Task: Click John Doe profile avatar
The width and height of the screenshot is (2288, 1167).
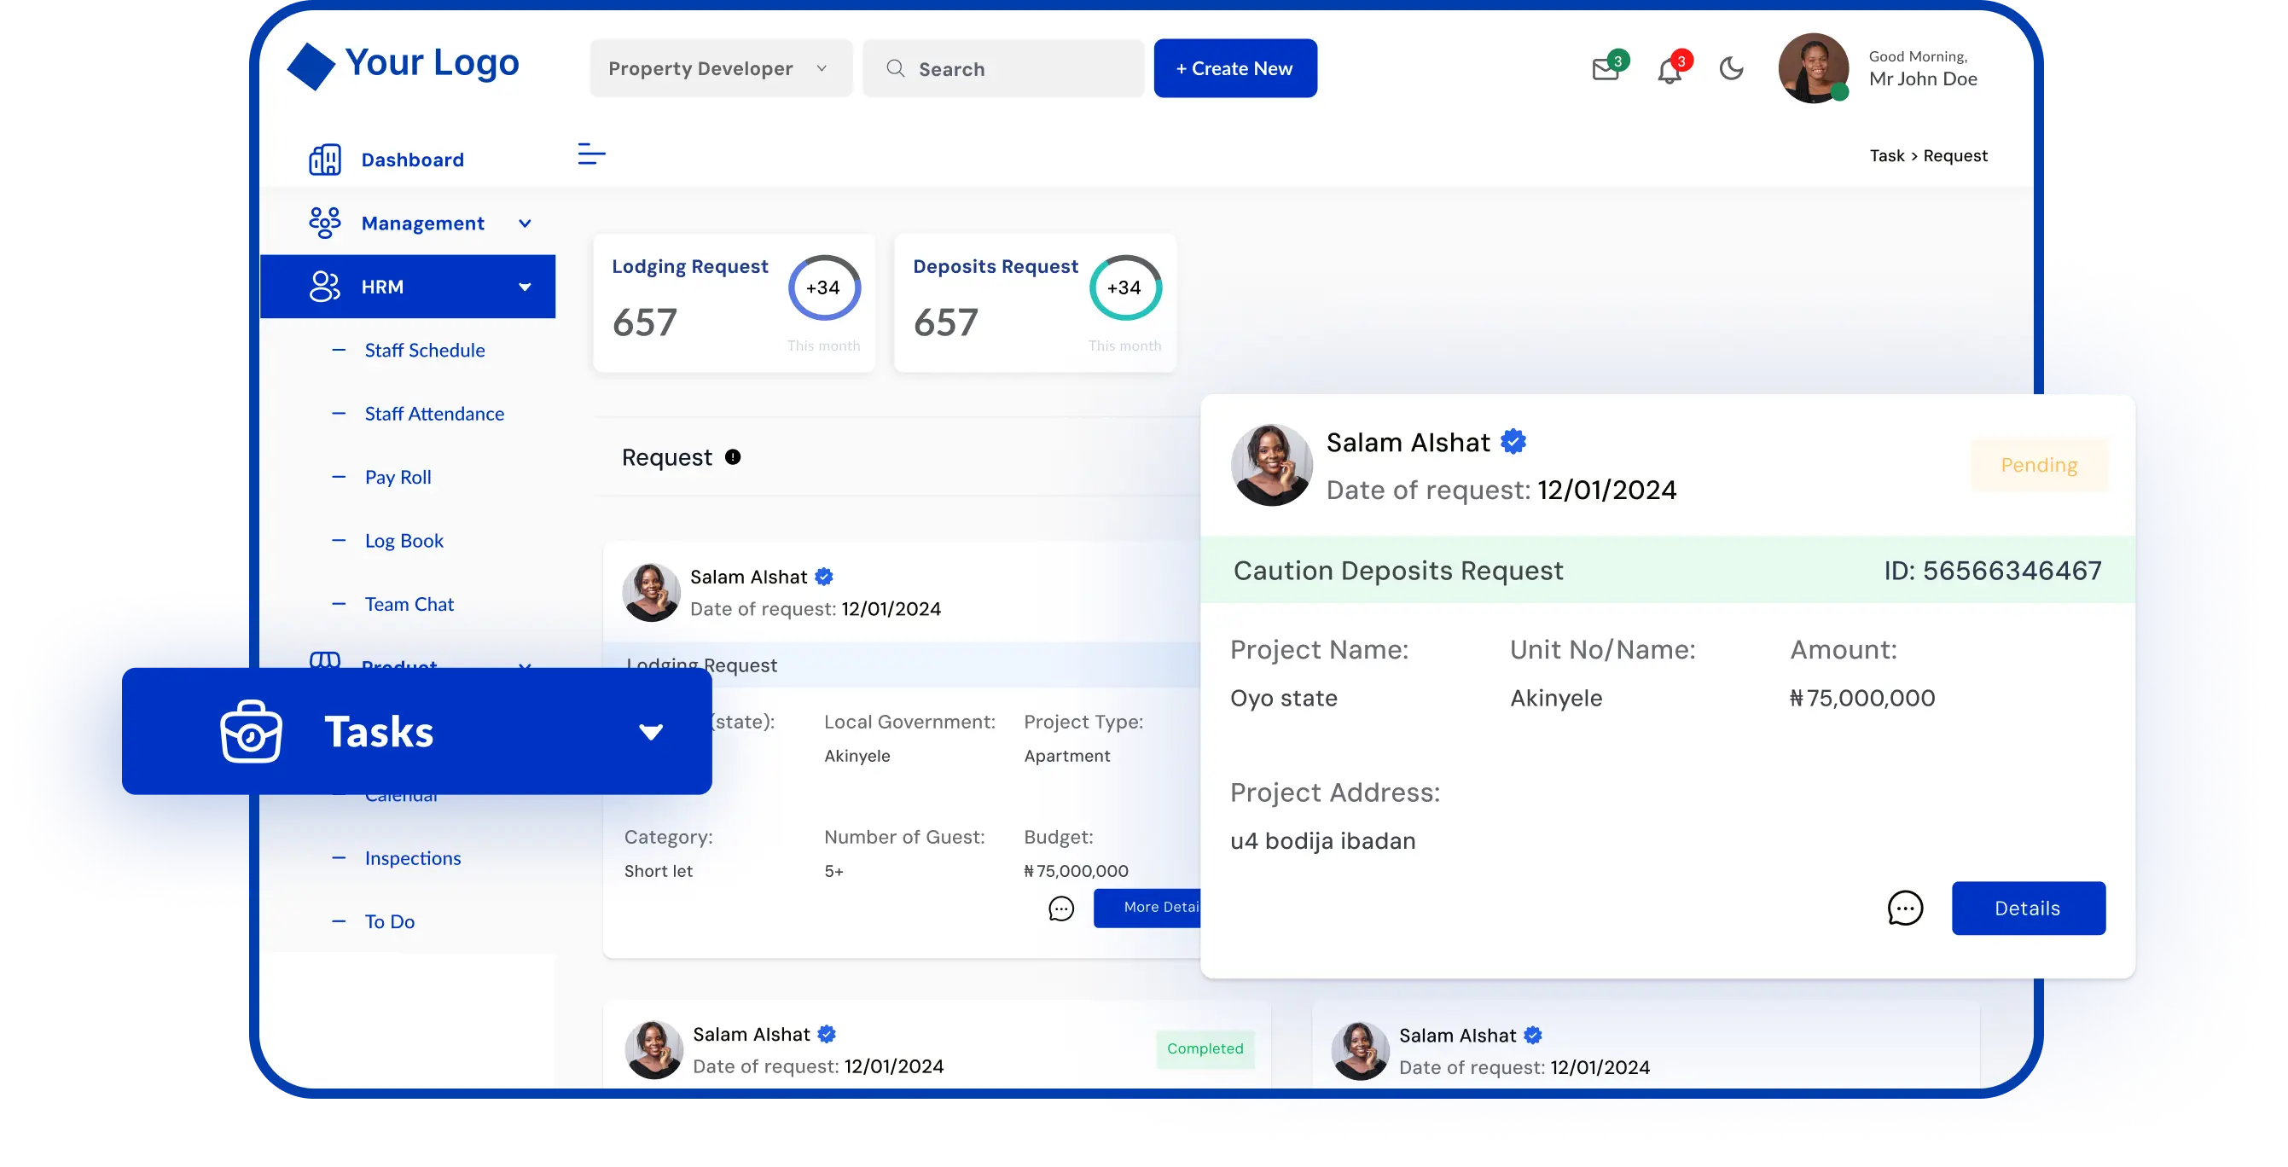Action: (x=1813, y=68)
